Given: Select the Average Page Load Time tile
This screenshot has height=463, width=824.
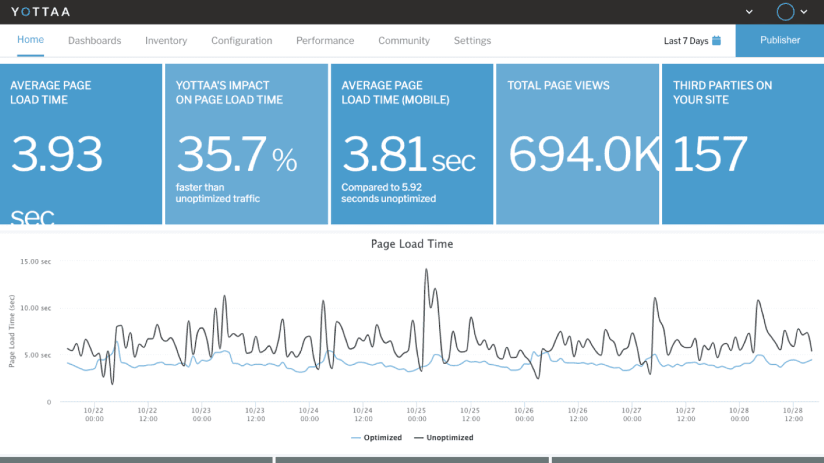Looking at the screenshot, I should [x=81, y=143].
